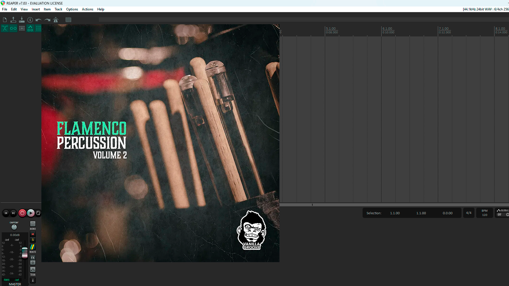Click the REAPER logo in the title bar
The width and height of the screenshot is (509, 286).
[3, 3]
